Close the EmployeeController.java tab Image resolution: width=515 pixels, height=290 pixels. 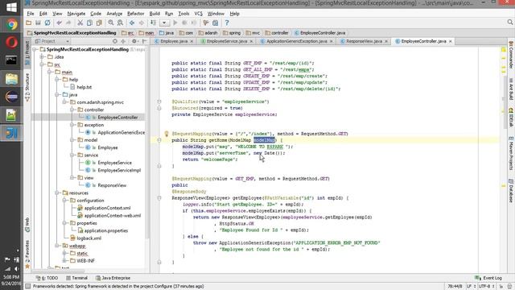click(x=451, y=41)
